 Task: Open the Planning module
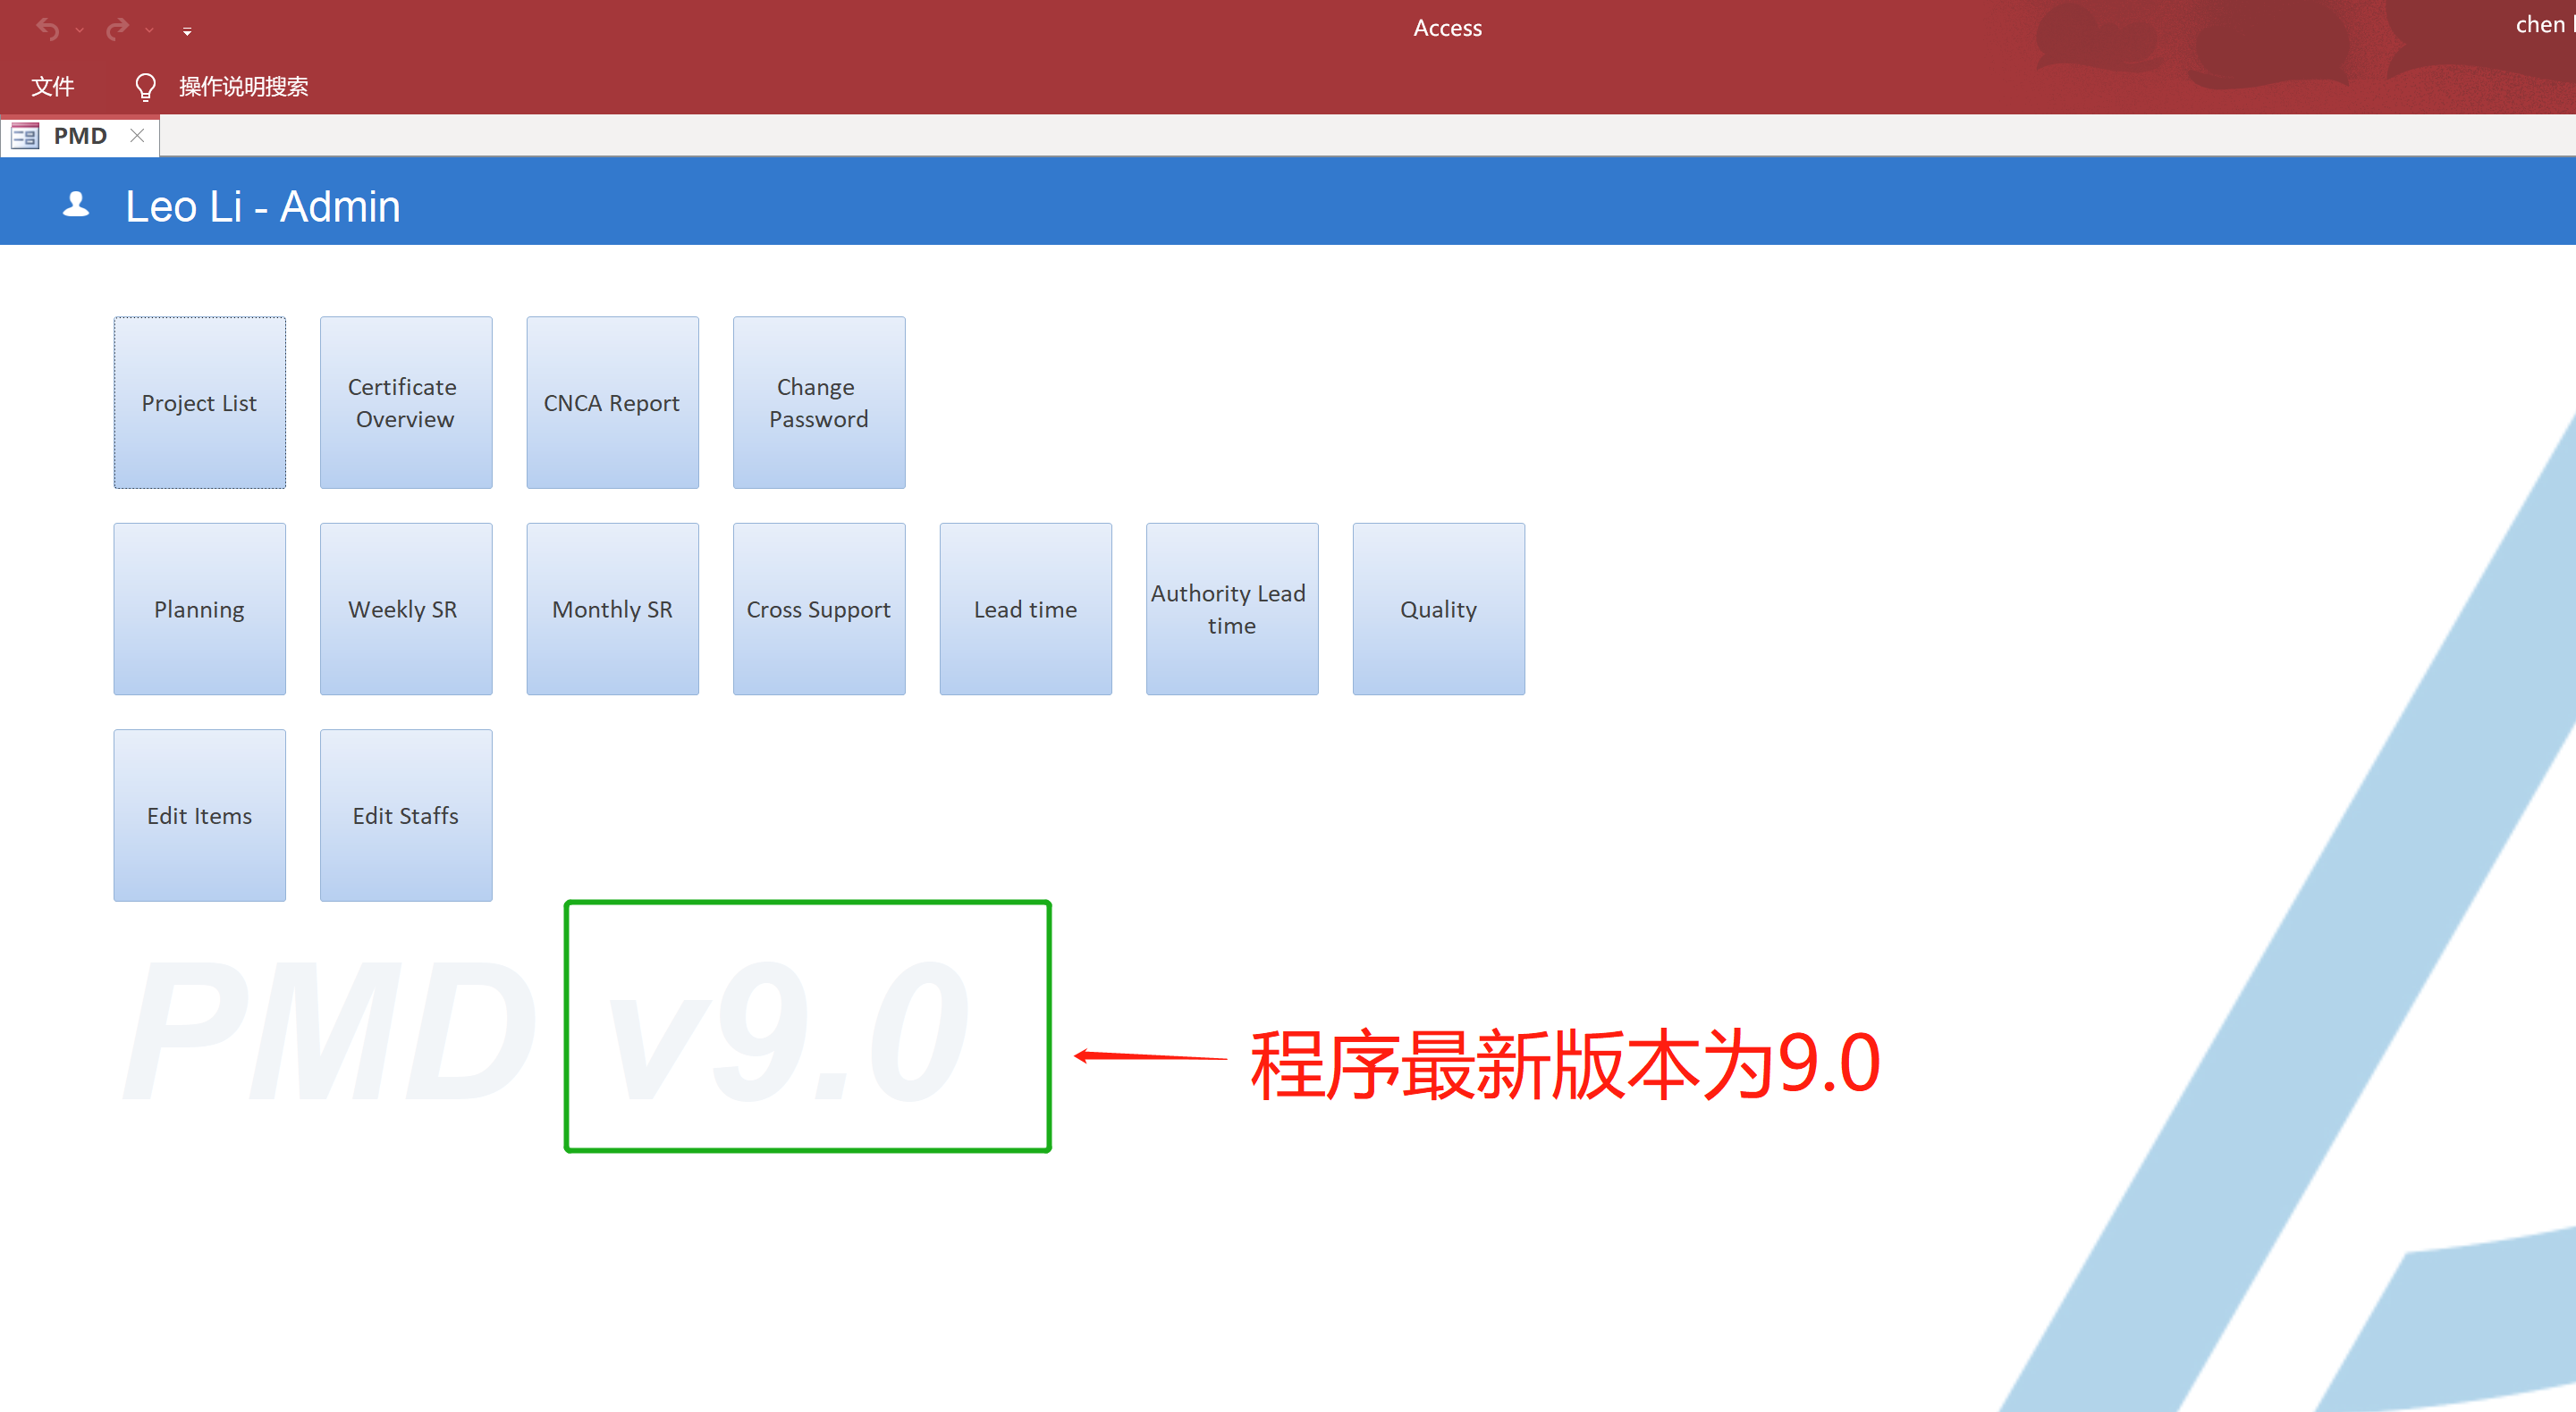point(197,609)
